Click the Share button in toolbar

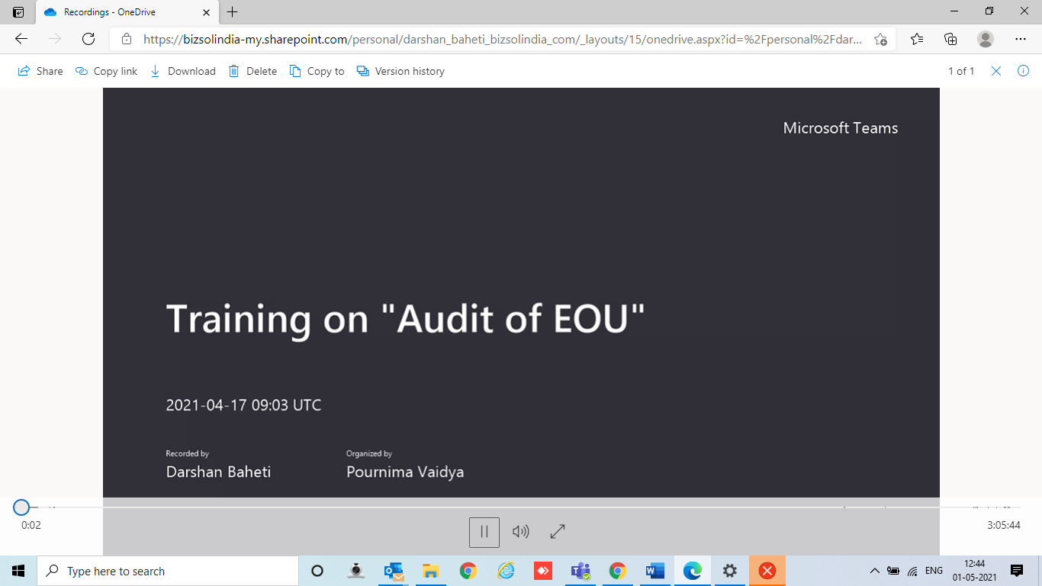click(40, 71)
